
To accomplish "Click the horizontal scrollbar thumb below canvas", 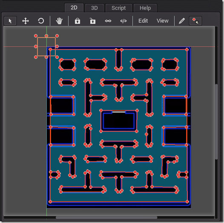I will (106, 217).
